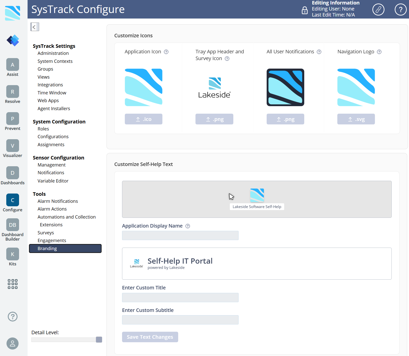
Task: Upload a .ico application icon
Action: click(x=144, y=119)
